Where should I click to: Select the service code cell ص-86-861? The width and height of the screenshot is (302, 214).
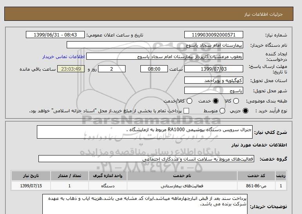click(x=256, y=186)
